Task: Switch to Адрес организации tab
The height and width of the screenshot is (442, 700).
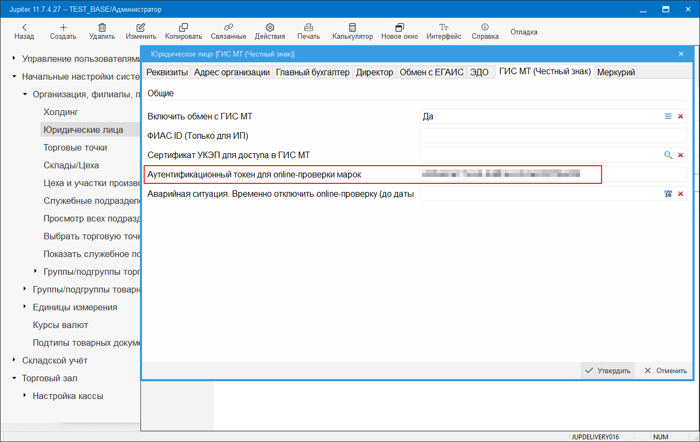Action: [232, 72]
